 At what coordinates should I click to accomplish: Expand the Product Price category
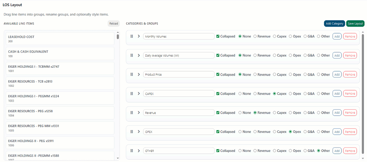(139, 74)
